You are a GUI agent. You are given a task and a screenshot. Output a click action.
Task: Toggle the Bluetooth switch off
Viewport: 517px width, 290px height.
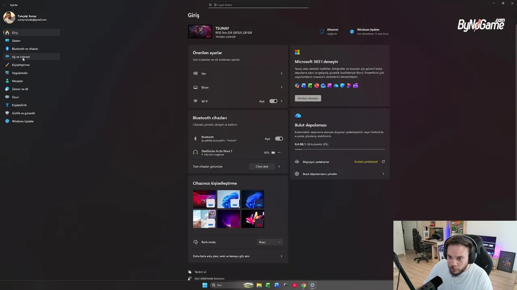point(279,139)
